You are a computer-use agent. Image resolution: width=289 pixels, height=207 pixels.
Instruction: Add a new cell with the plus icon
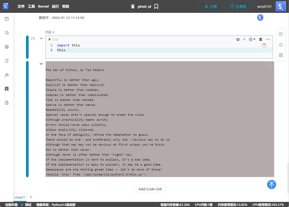coord(244,39)
